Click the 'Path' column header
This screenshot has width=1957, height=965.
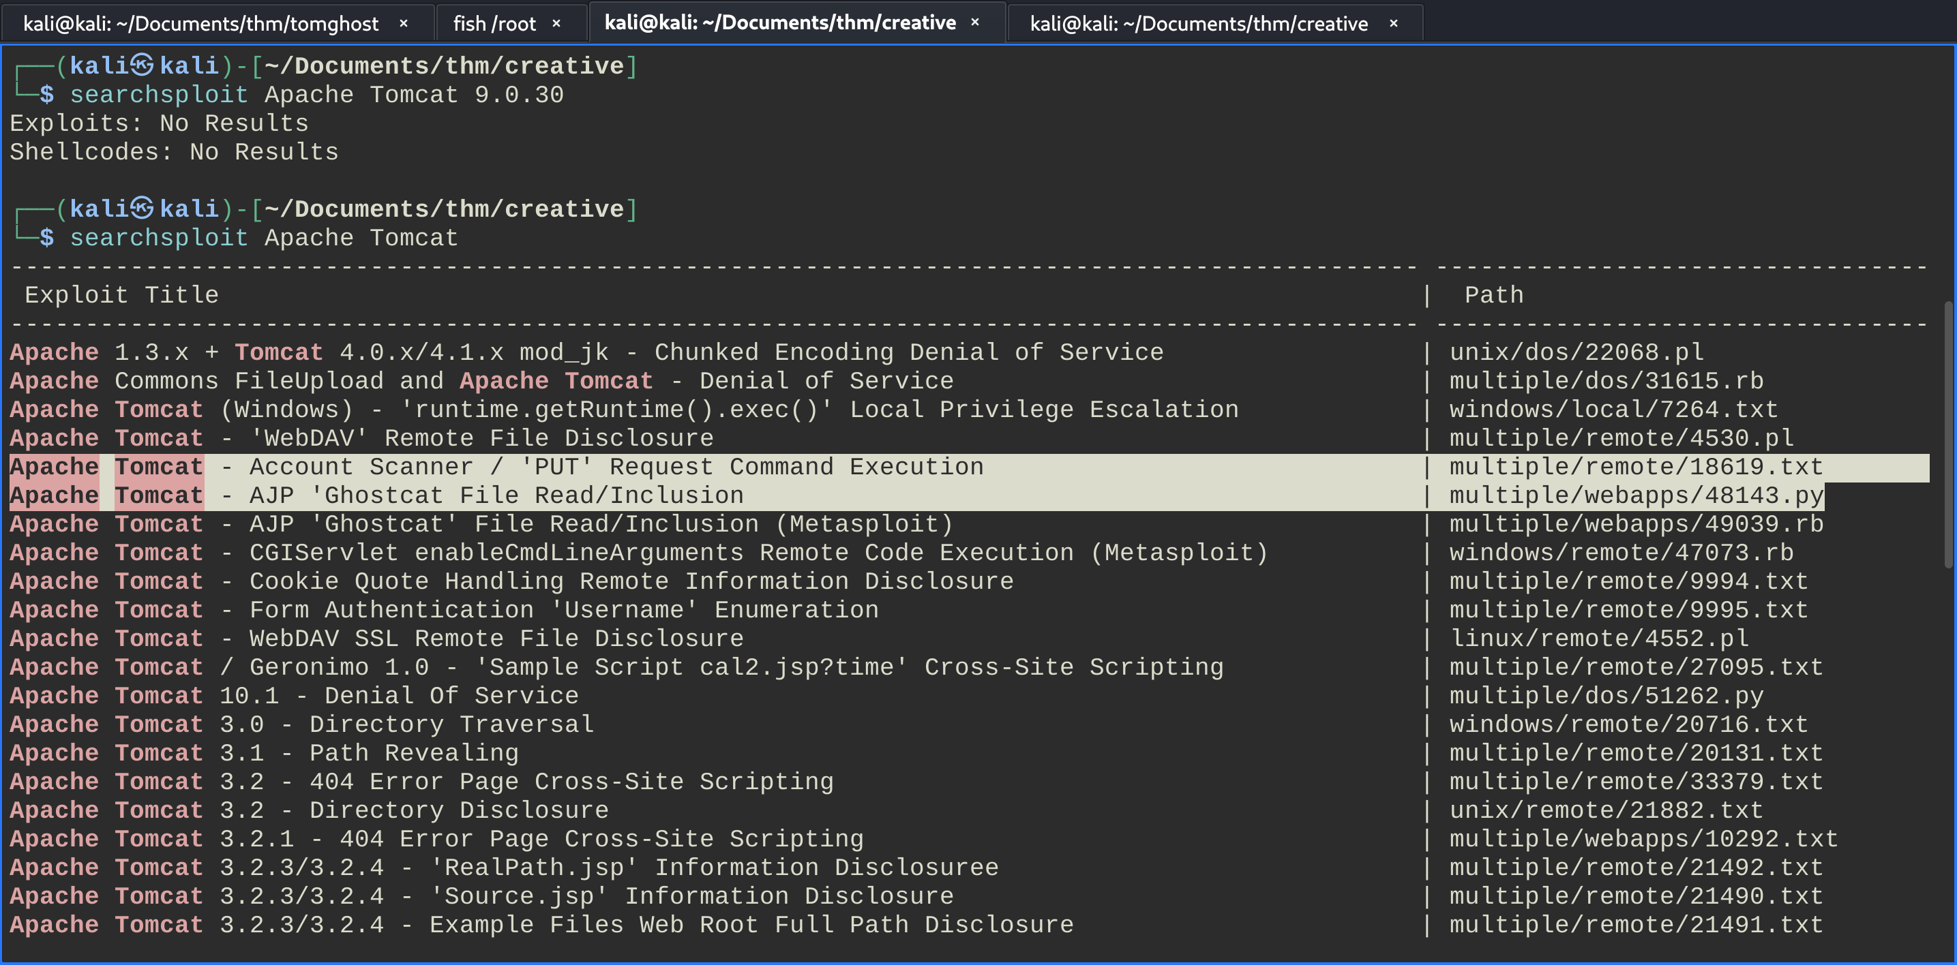[1493, 294]
